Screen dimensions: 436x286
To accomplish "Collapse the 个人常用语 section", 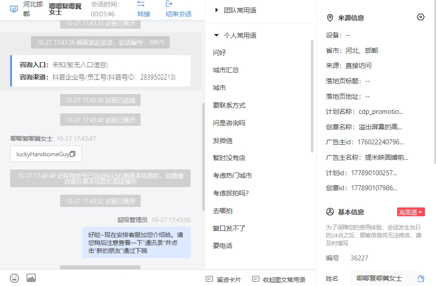I will 216,35.
